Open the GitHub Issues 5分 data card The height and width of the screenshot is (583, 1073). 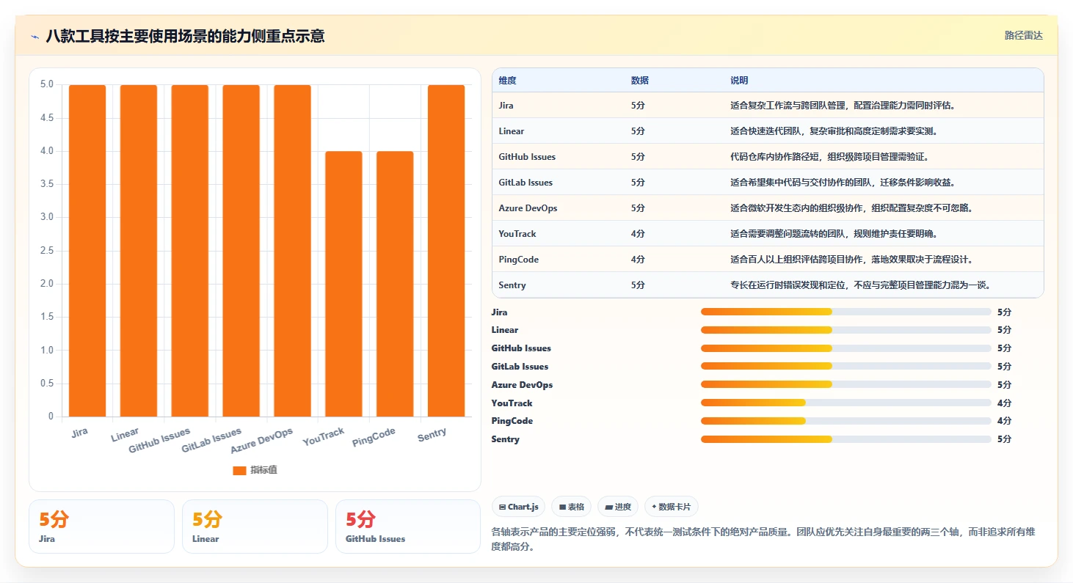[x=408, y=527]
